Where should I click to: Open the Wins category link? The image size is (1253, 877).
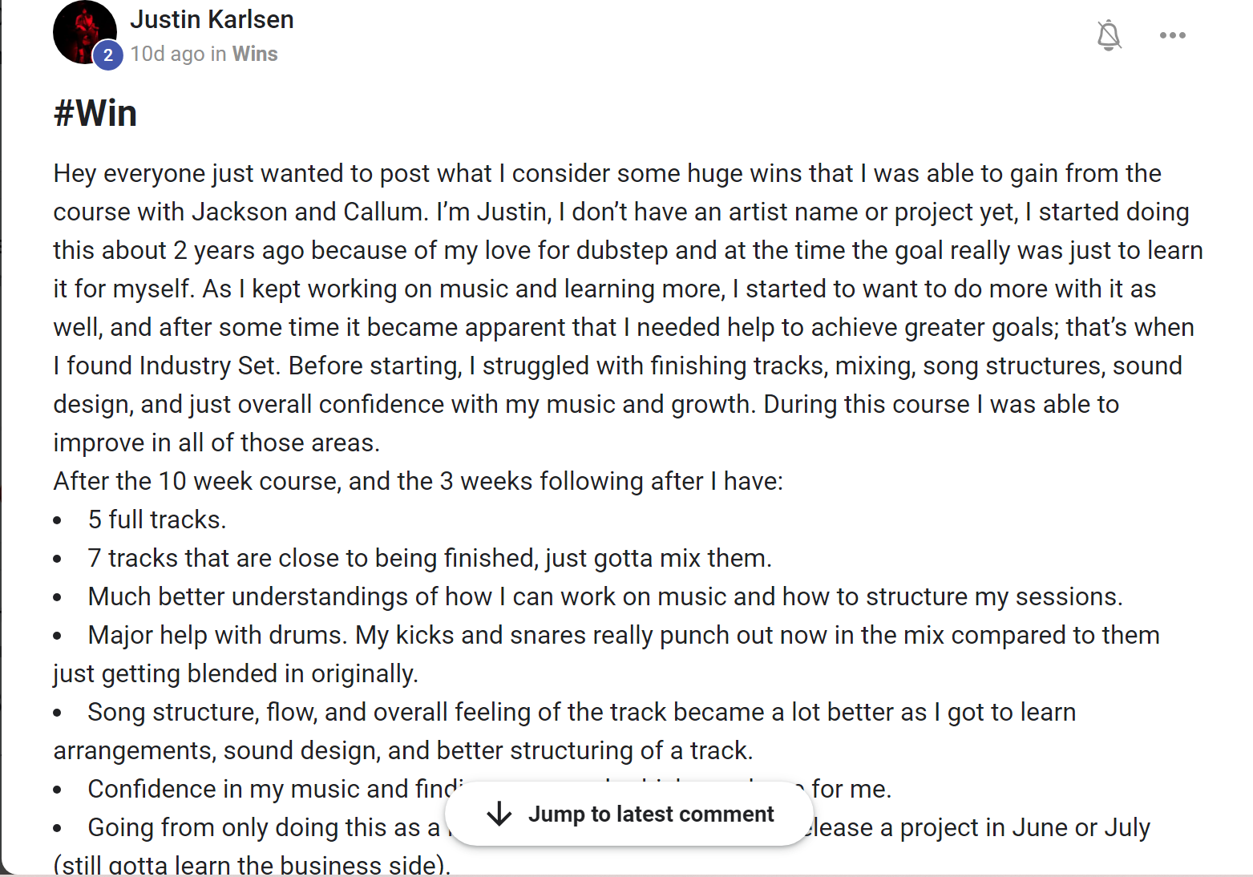click(x=255, y=54)
